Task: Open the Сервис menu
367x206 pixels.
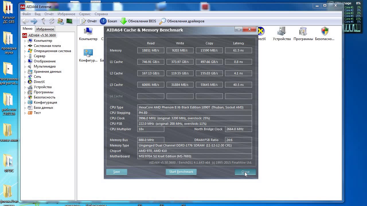Action: tap(85, 14)
